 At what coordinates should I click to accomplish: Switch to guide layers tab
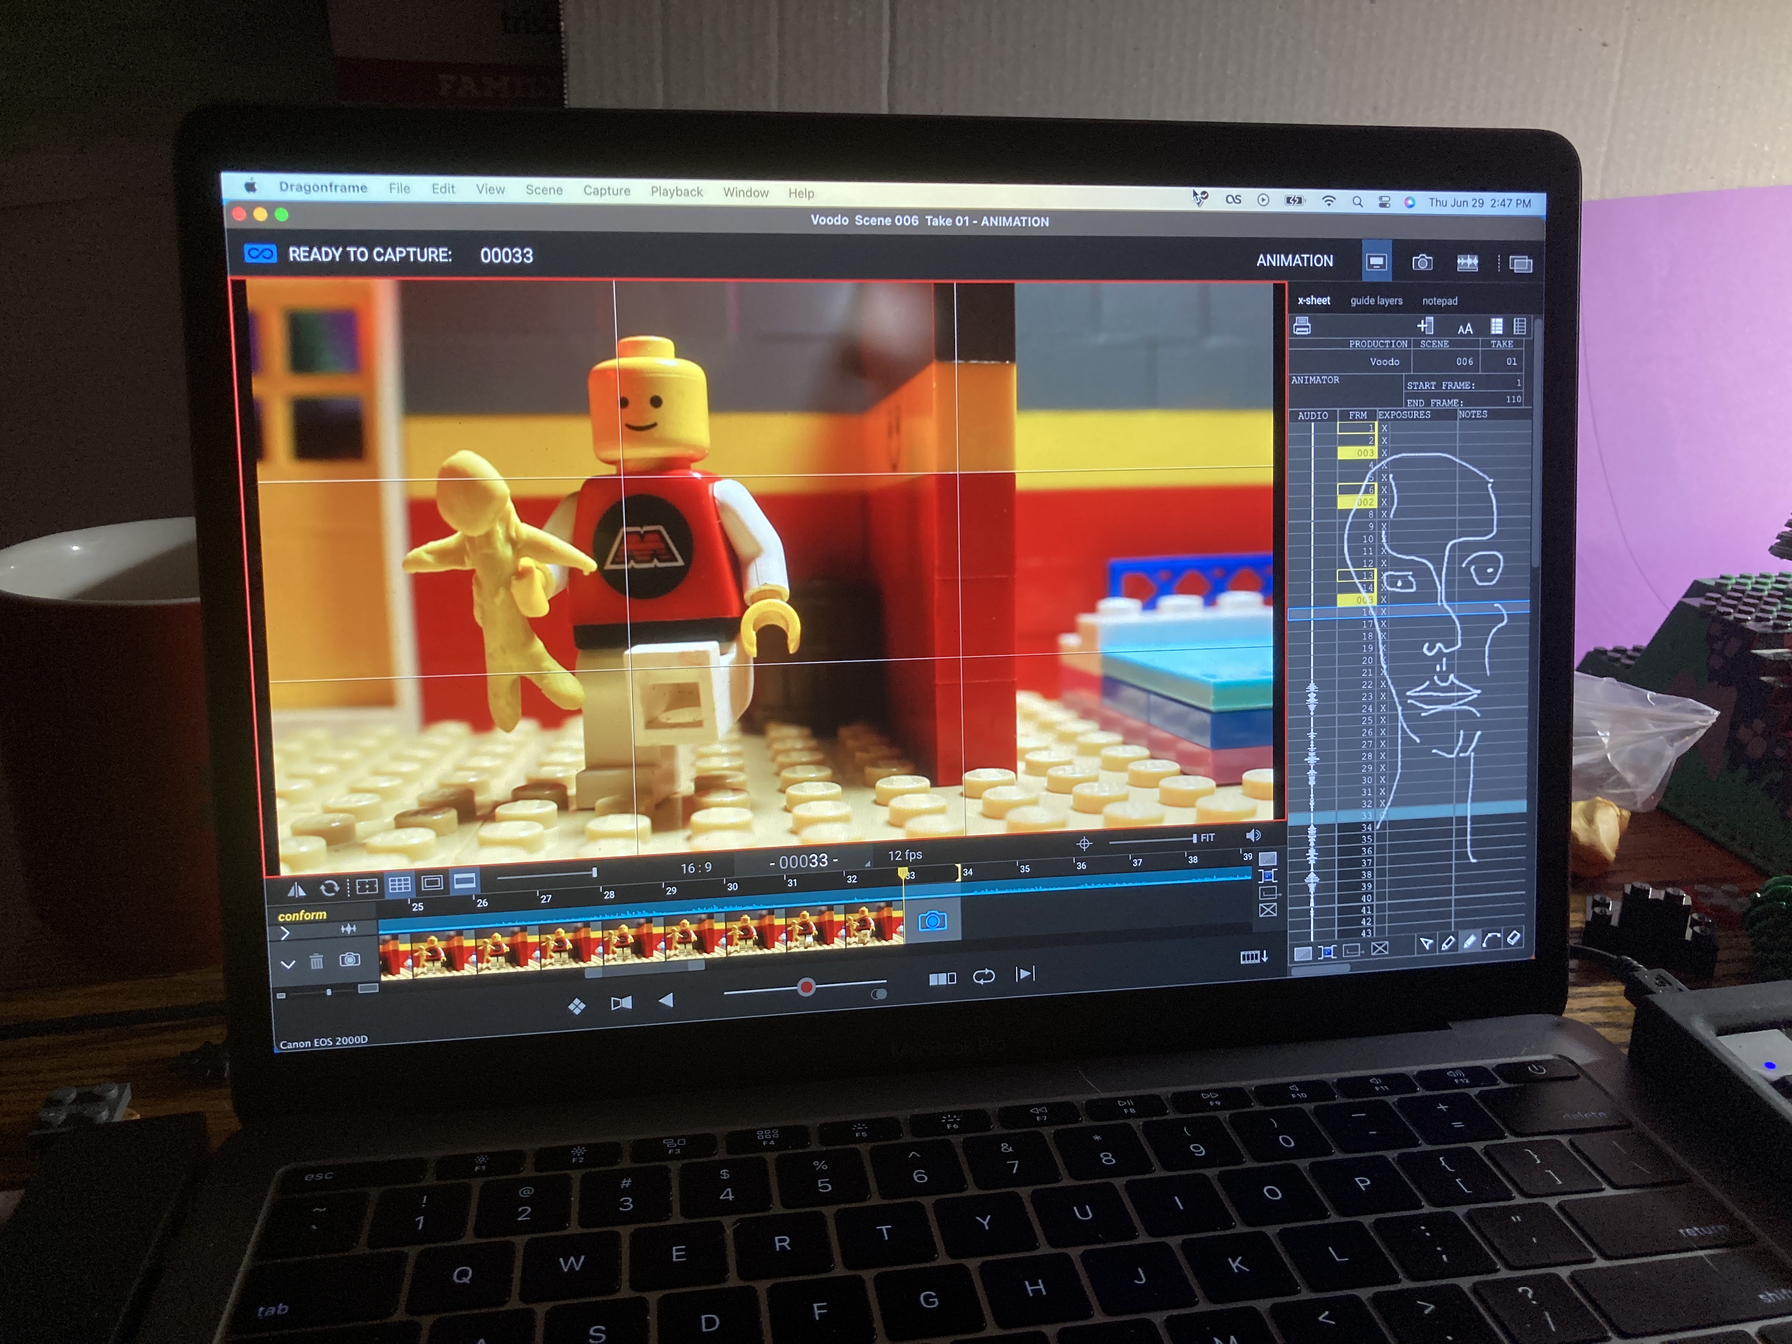1376,300
